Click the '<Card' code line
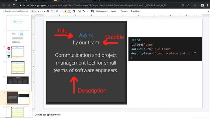210x118 pixels. 136,40
